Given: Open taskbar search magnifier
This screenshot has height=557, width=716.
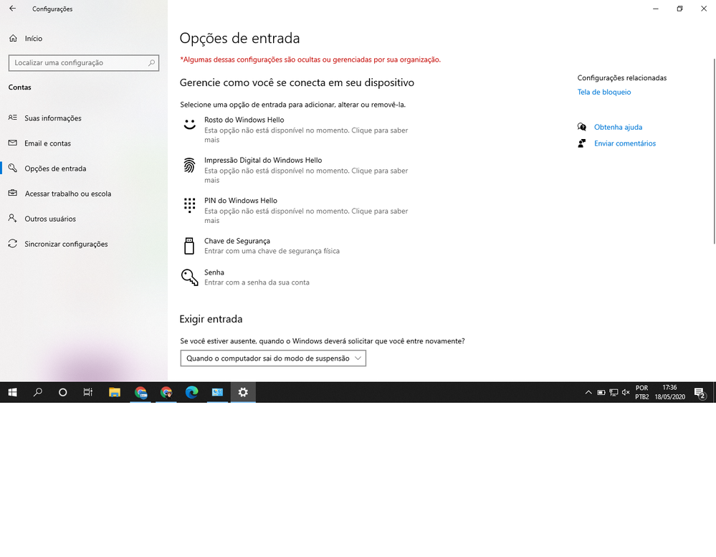Looking at the screenshot, I should [38, 392].
